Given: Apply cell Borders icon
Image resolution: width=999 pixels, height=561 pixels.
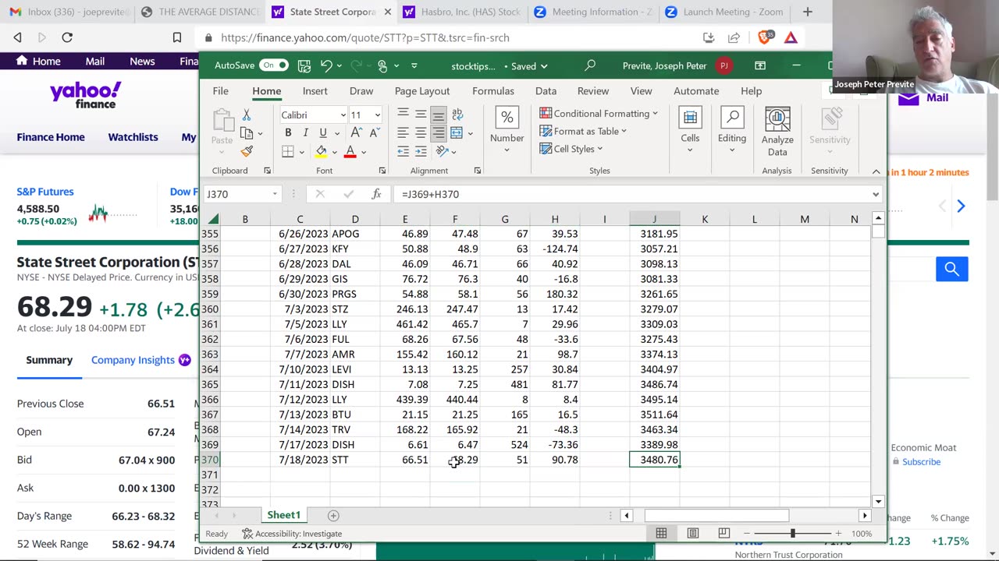Looking at the screenshot, I should pos(288,151).
